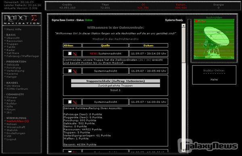Click the green Online status text
This screenshot has height=156, width=242.
(89, 20)
